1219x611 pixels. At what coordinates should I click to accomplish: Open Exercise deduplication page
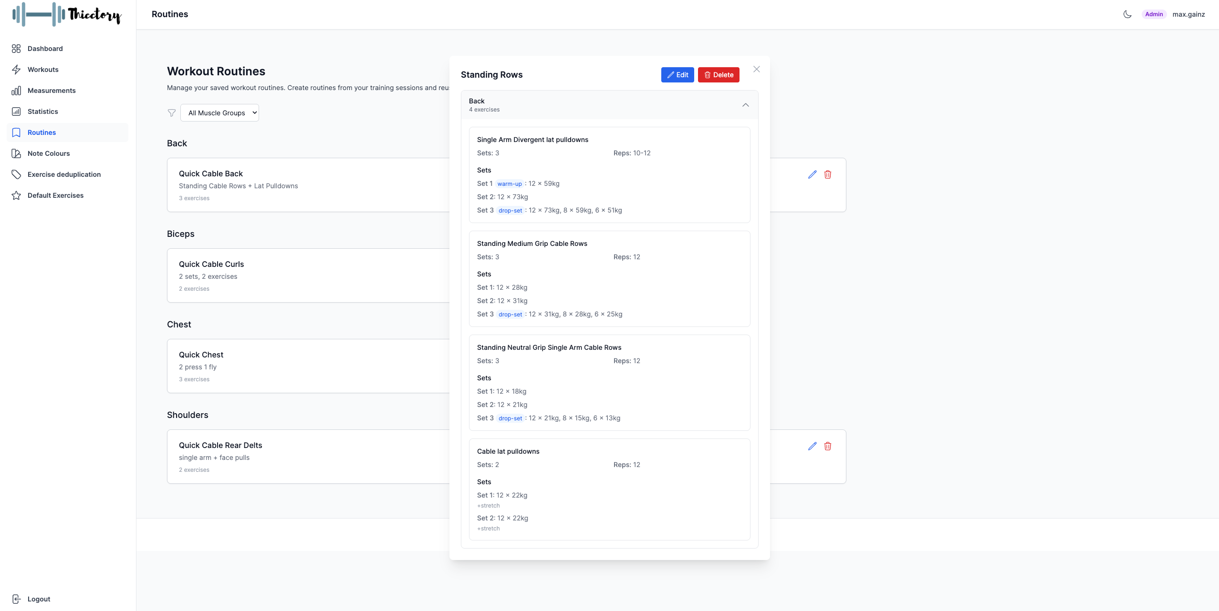[64, 174]
